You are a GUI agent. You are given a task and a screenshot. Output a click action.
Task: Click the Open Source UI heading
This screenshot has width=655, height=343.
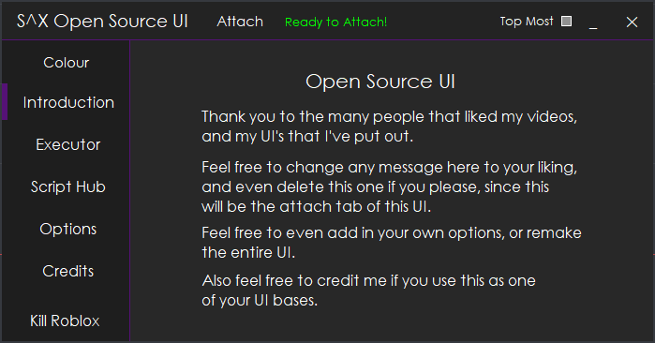pos(380,82)
